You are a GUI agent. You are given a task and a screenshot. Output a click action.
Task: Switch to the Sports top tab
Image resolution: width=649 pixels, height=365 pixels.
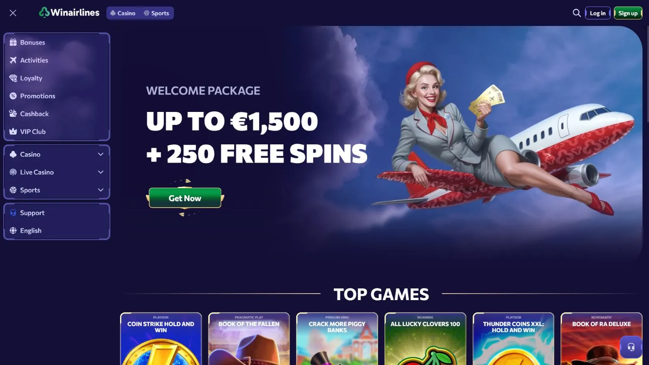(156, 13)
